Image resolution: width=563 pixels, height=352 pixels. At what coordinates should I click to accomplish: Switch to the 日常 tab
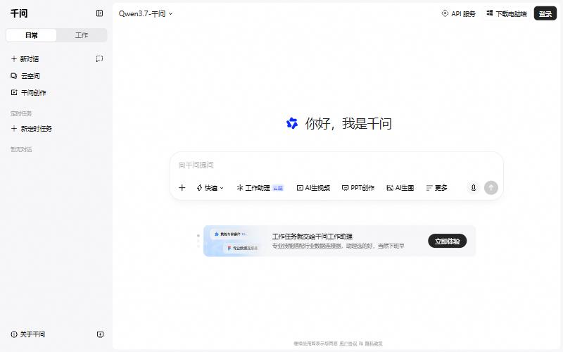(31, 35)
